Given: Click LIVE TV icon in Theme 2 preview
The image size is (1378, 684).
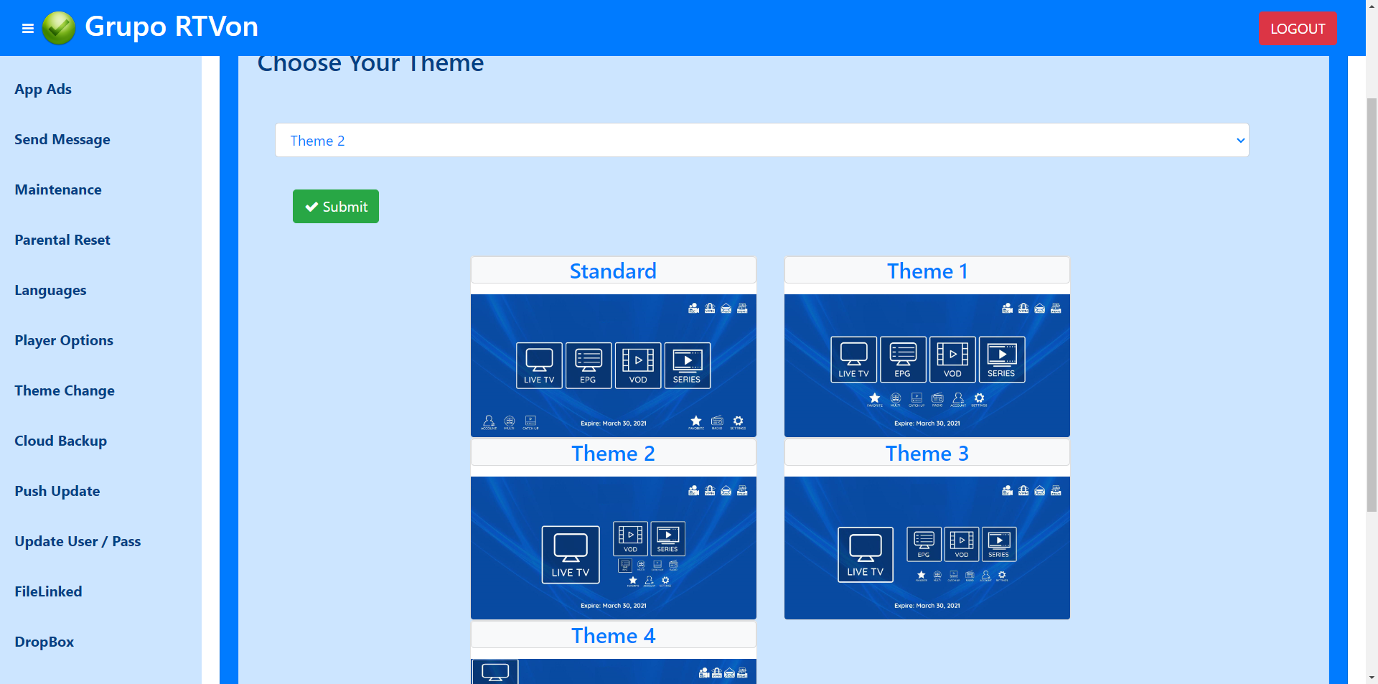Looking at the screenshot, I should [571, 554].
